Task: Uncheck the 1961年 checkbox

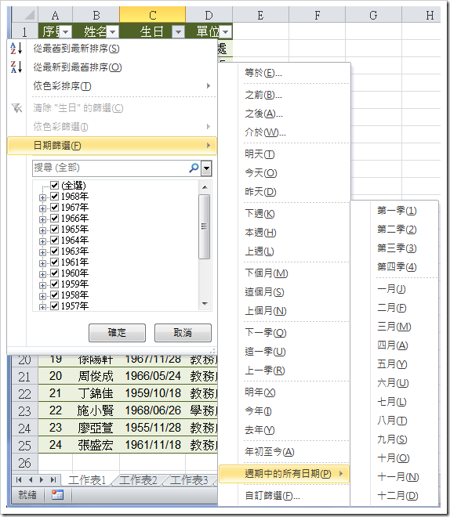Action: pyautogui.click(x=54, y=262)
